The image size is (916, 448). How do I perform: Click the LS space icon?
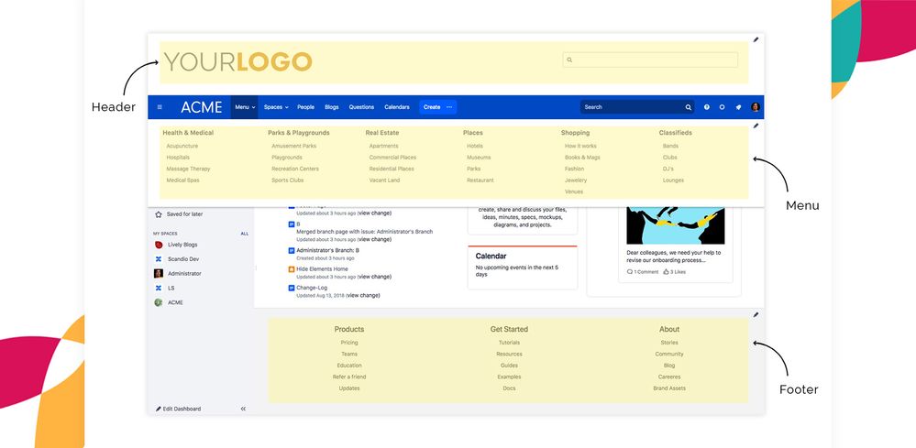(x=159, y=289)
